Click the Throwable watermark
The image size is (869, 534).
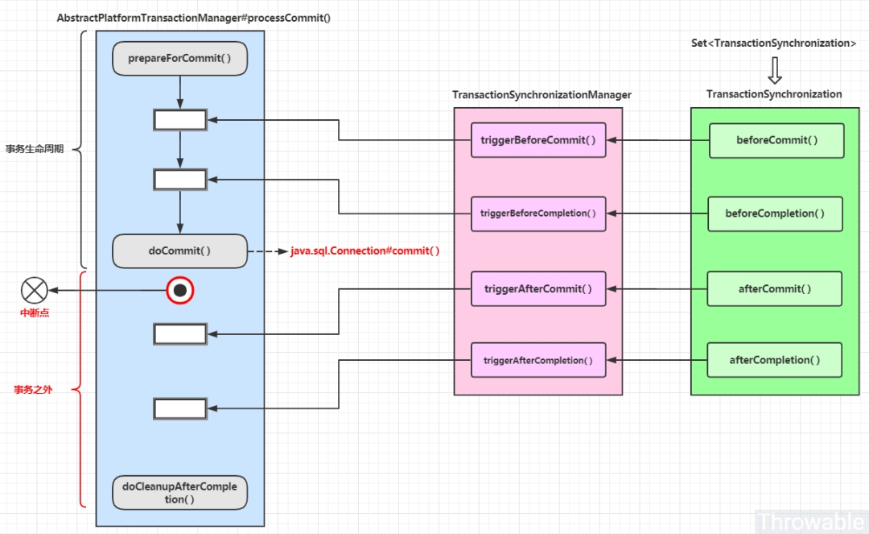click(x=810, y=521)
